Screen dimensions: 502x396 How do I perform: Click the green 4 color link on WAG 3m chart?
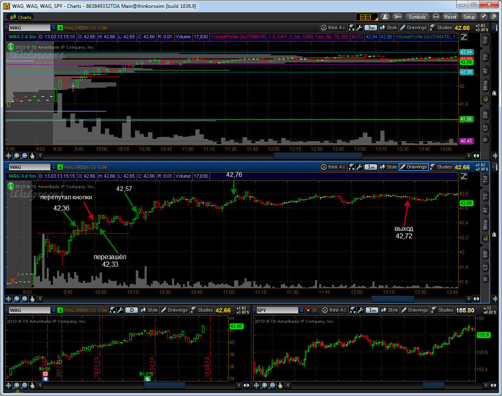(x=60, y=27)
